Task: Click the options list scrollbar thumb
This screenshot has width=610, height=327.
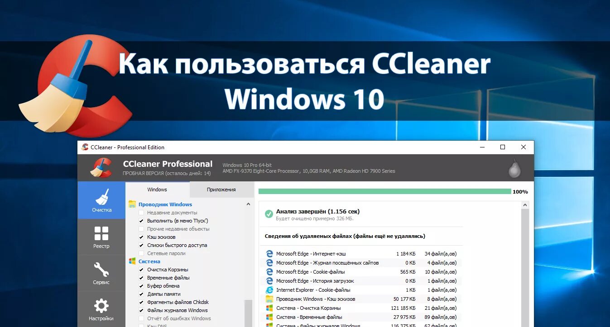Action: click(x=248, y=313)
